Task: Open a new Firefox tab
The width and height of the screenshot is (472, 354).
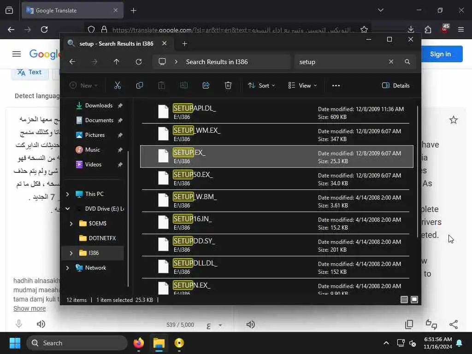Action: click(133, 11)
